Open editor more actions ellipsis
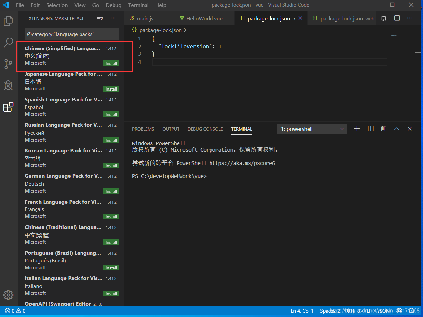The width and height of the screenshot is (423, 317). 410,18
